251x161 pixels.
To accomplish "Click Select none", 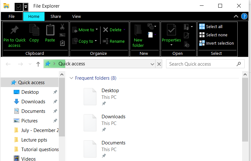I will pyautogui.click(x=213, y=35).
